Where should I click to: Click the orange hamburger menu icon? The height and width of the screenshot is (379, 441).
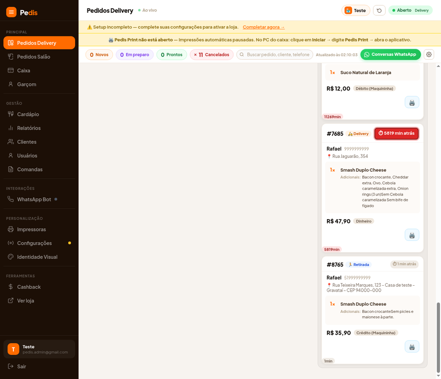tap(11, 12)
